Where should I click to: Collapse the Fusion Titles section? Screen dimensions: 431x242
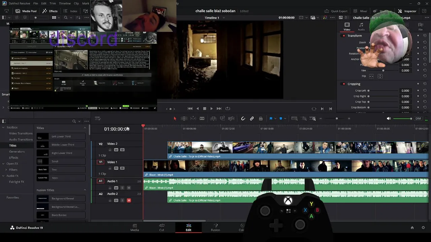(85, 190)
